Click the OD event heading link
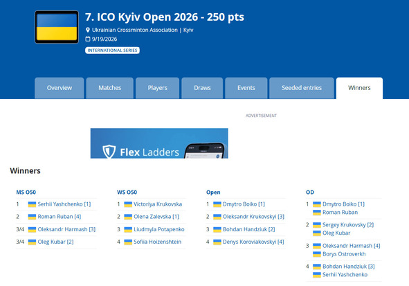Screen dimensions: 409x286 pos(310,193)
